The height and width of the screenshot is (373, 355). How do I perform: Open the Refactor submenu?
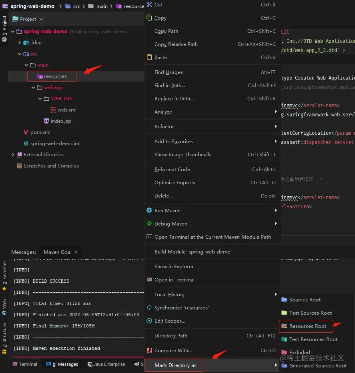point(213,127)
